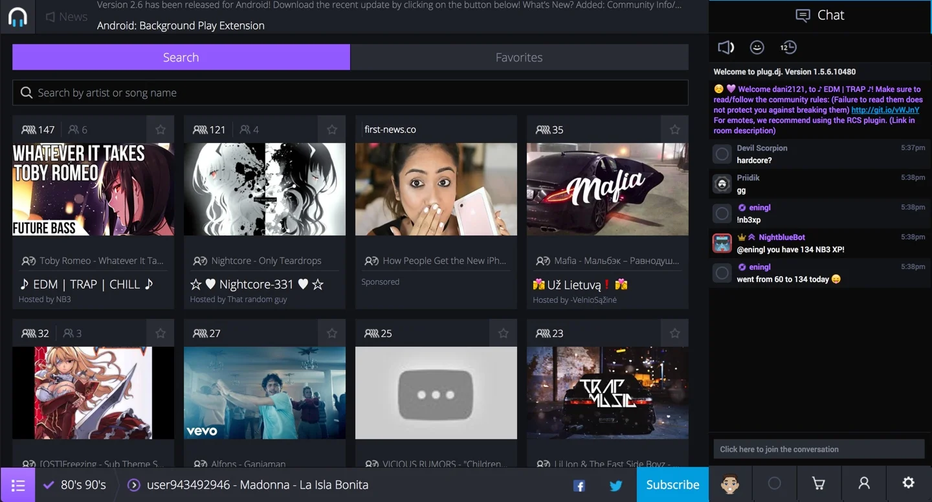The width and height of the screenshot is (932, 502).
Task: Favorite the Nightcore-331 room star
Action: [332, 129]
